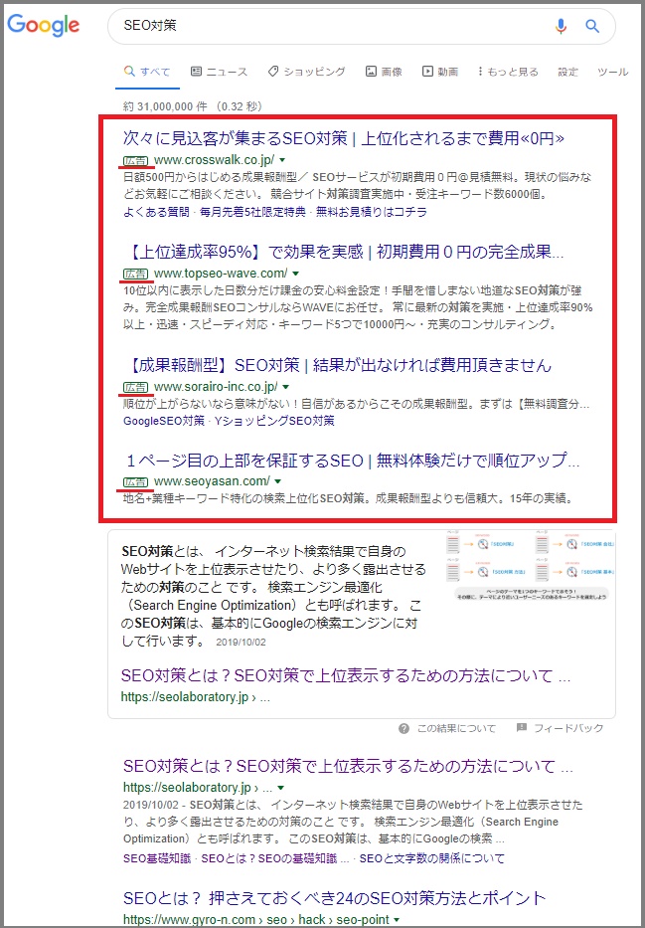Viewport: 645px width, 928px height.
Task: Select the すべて tab
Action: tap(147, 72)
